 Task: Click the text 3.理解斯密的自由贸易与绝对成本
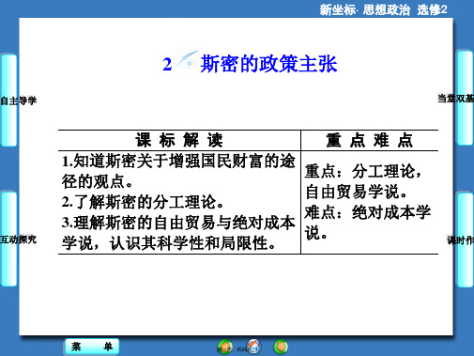click(178, 223)
